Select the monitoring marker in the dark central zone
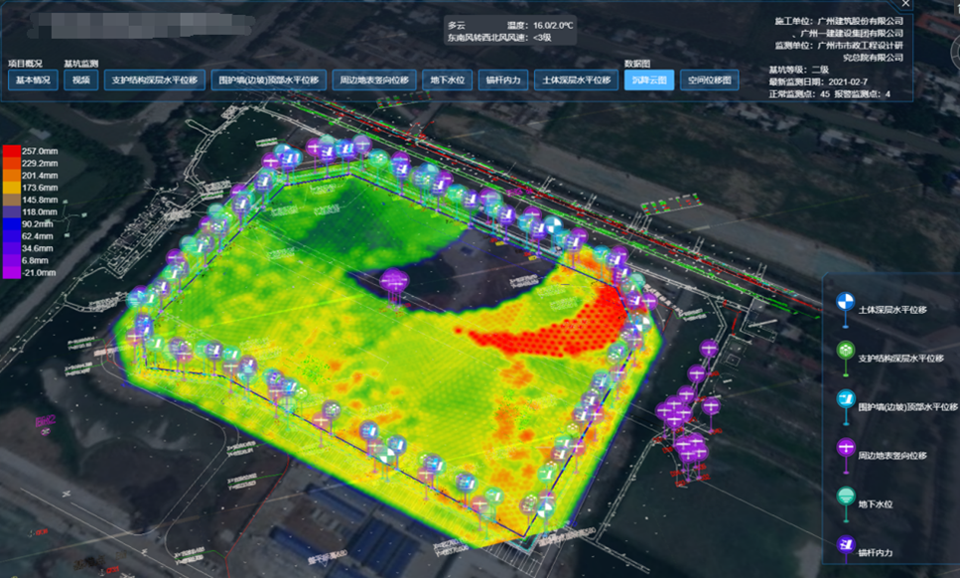The width and height of the screenshot is (960, 578). (396, 281)
